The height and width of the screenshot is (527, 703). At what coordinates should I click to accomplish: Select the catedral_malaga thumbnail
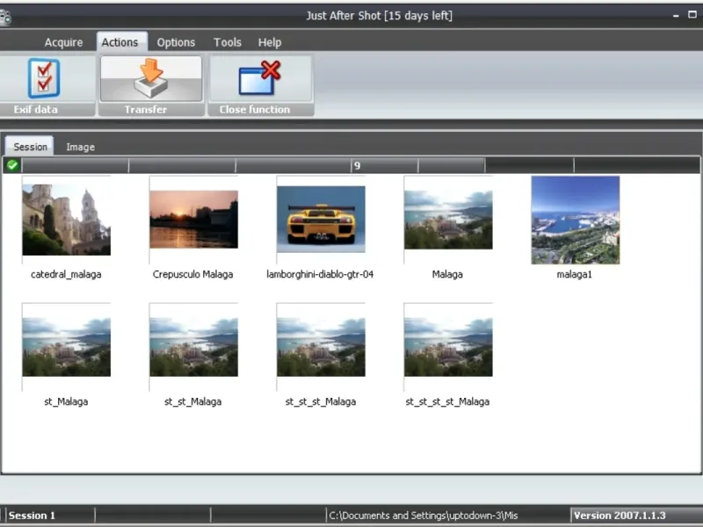point(66,220)
